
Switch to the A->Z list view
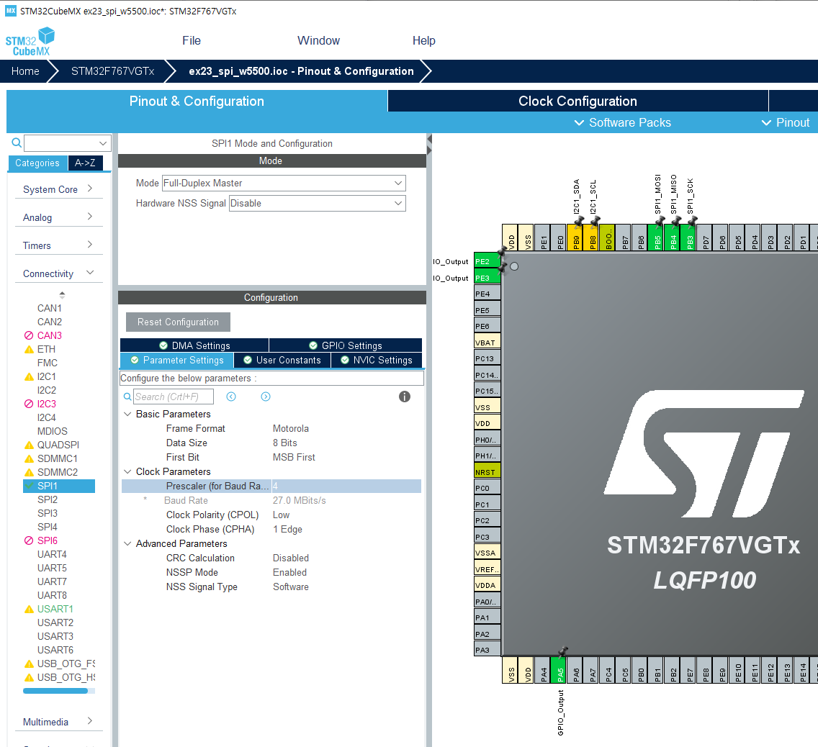click(x=85, y=163)
